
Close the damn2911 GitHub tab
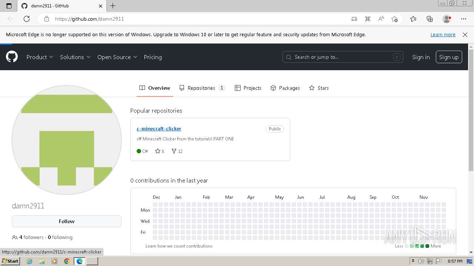click(101, 6)
